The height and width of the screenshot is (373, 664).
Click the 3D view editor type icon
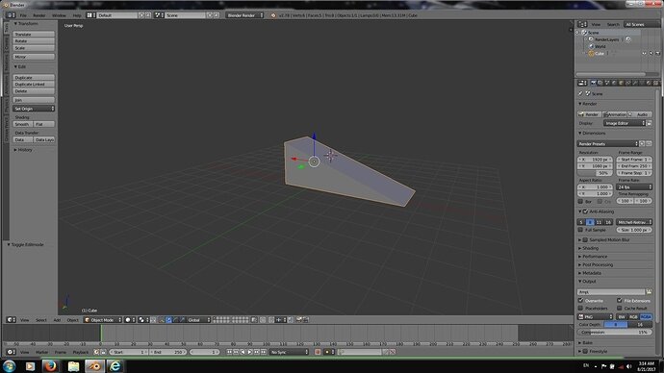point(11,320)
